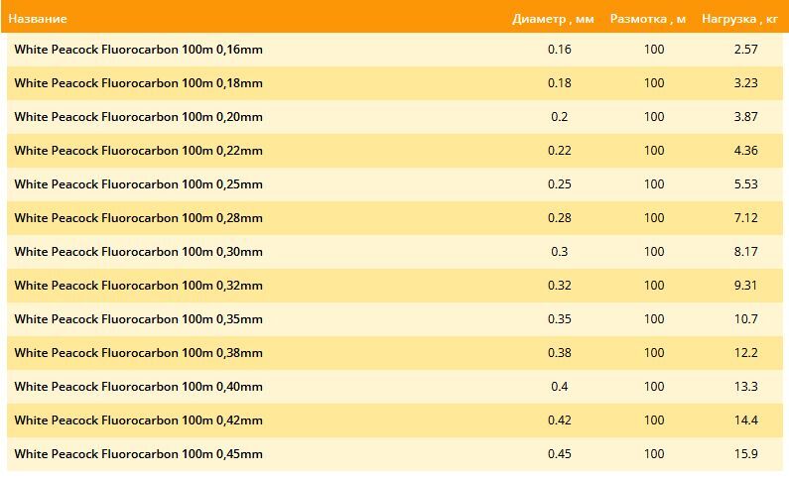Select White Peacock Fluorocarbon 100m 0,42mm row name
This screenshot has width=789, height=479.
pos(138,419)
